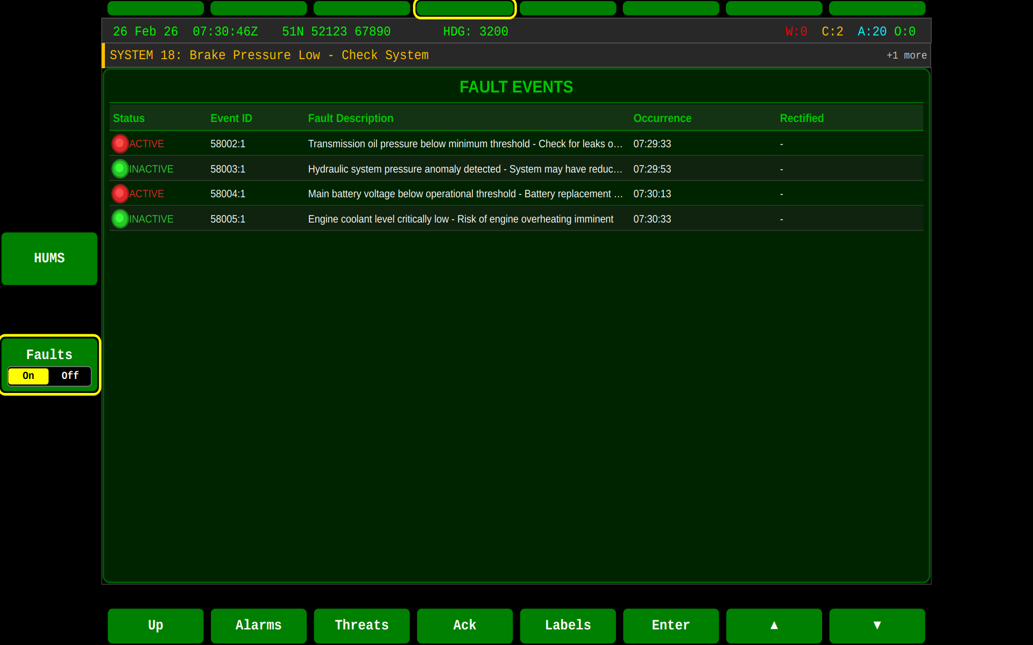Select the Engine coolant level fault row
Viewport: 1033px width, 645px height.
461,219
